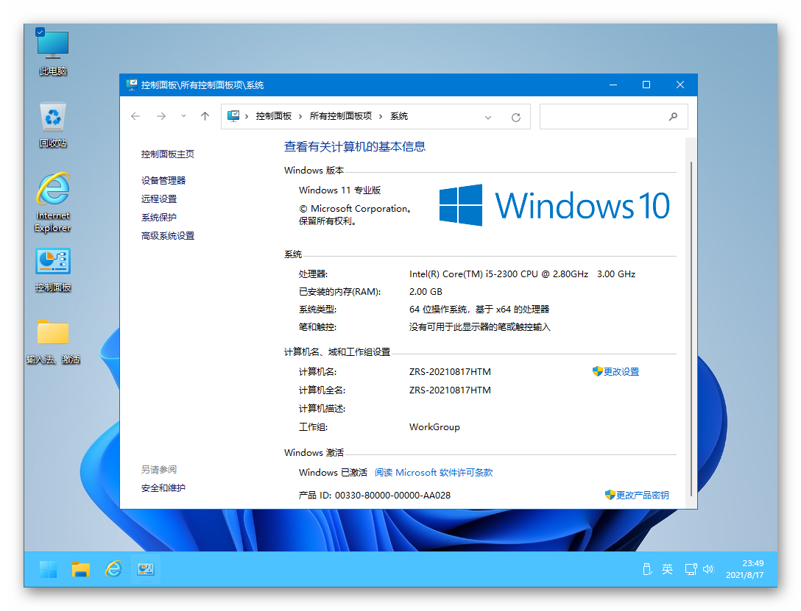Open the volume speaker tray icon
Viewport: 801px width, 611px height.
tap(708, 569)
